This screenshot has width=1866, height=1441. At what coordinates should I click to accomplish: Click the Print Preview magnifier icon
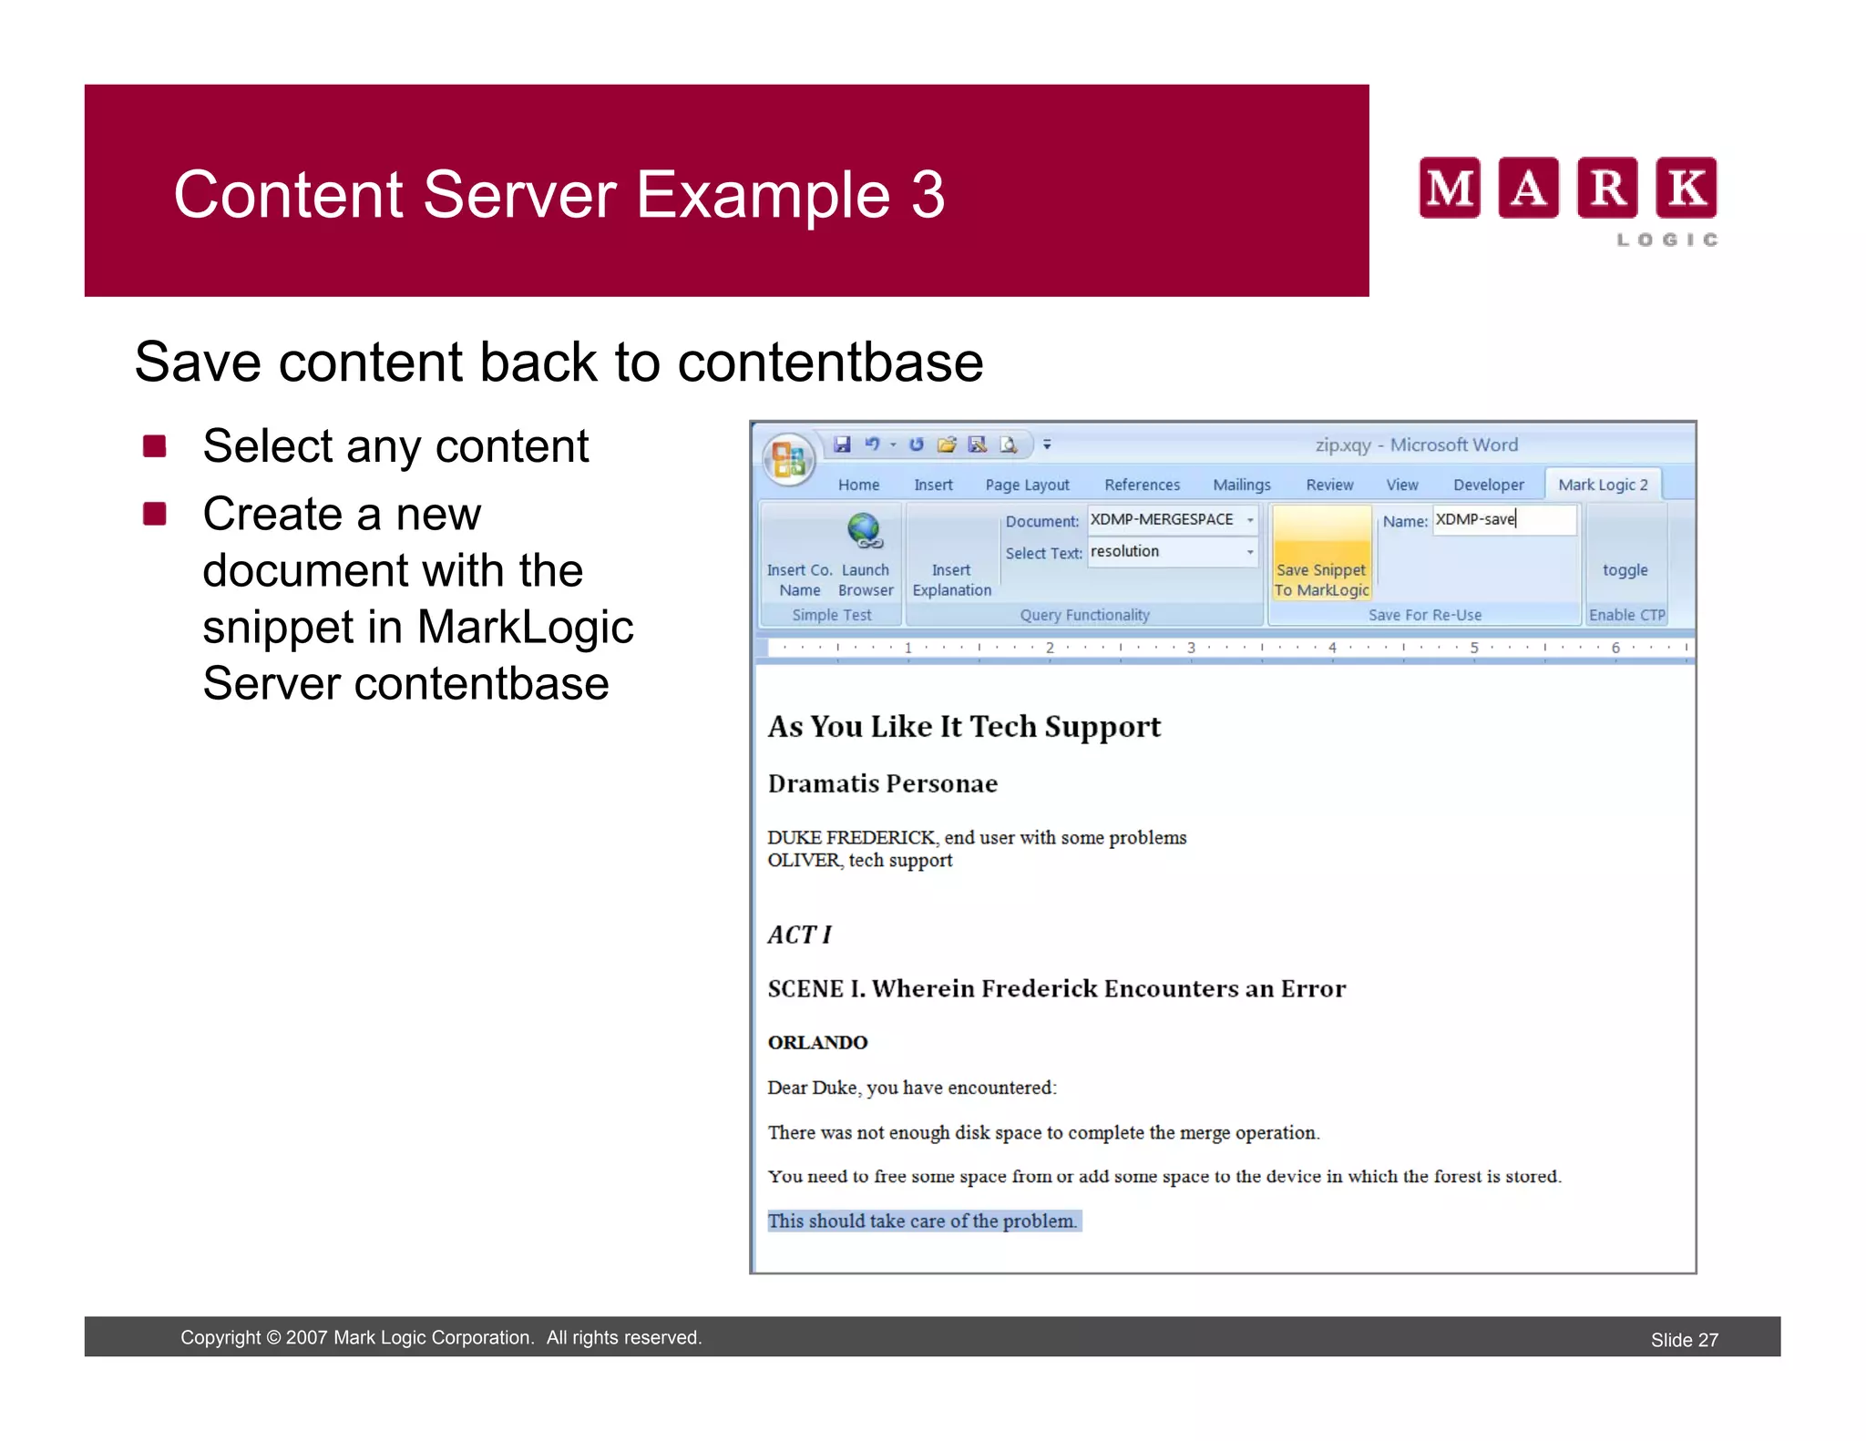[1008, 445]
